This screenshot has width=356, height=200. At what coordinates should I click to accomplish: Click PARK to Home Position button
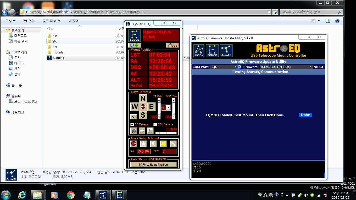click(x=153, y=165)
